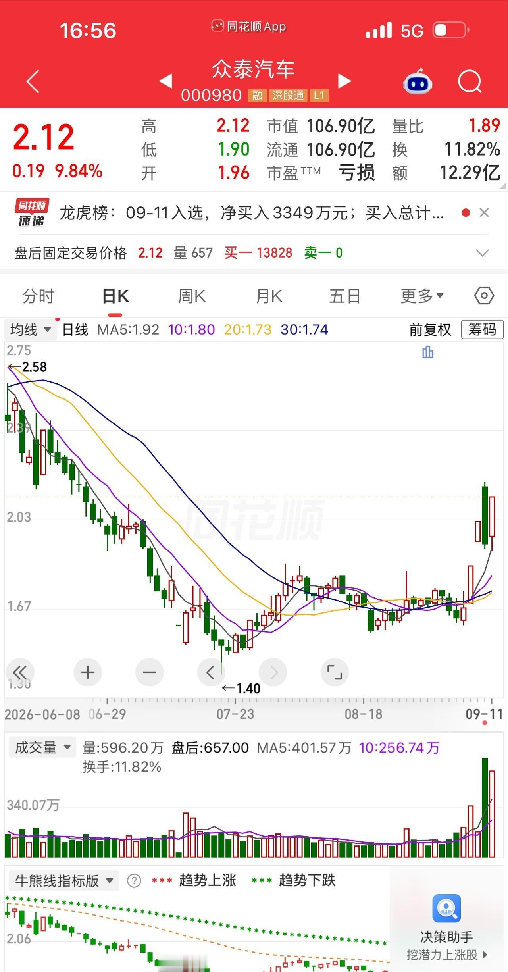Expand the 盘后固定交易价格 row chevron
Image resolution: width=508 pixels, height=972 pixels.
pyautogui.click(x=482, y=253)
